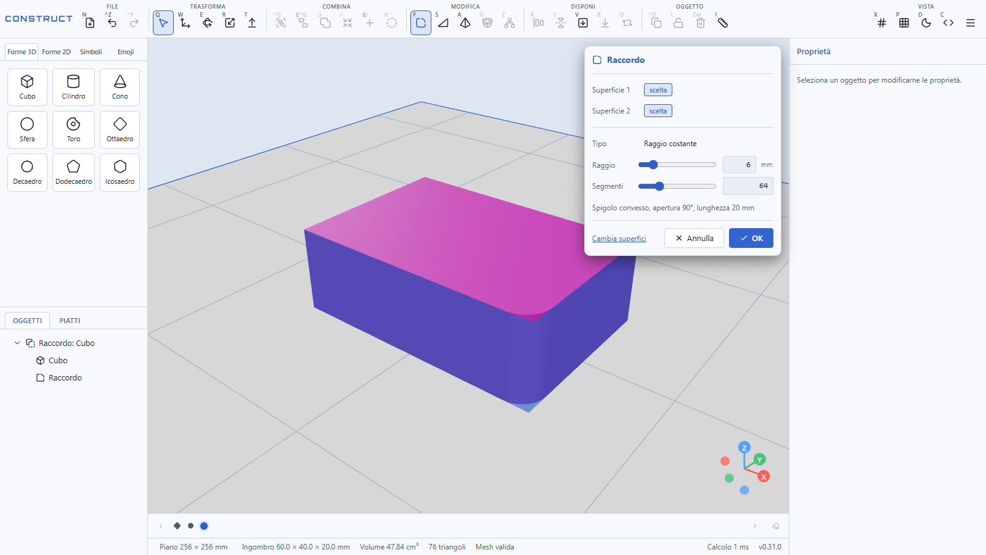
Task: Add a Sfera shape
Action: (x=27, y=129)
